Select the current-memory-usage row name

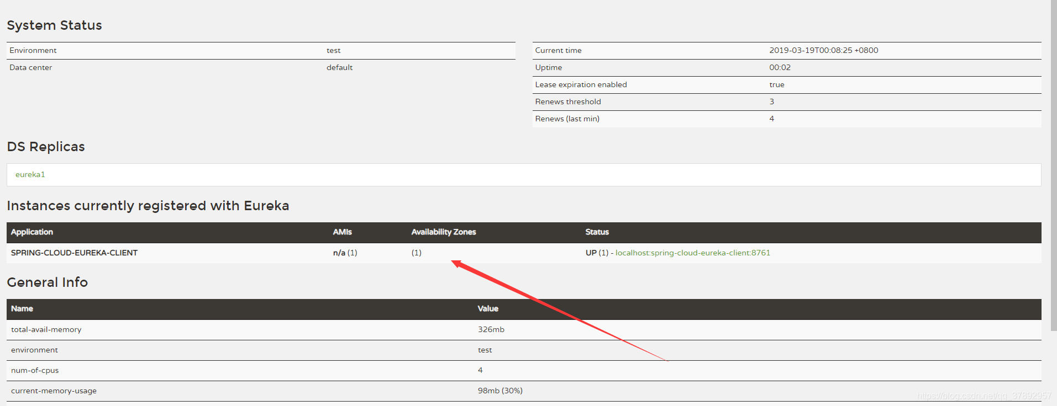54,391
